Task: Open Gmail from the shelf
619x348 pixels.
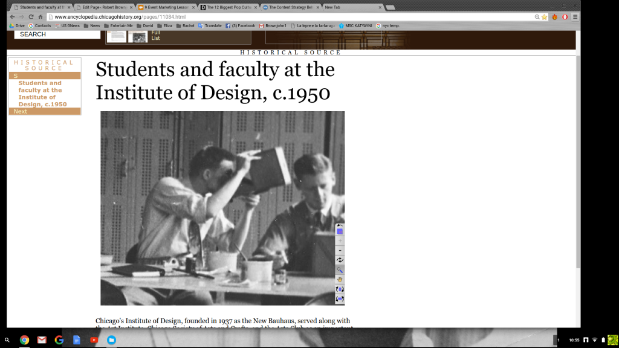Action: pos(42,340)
